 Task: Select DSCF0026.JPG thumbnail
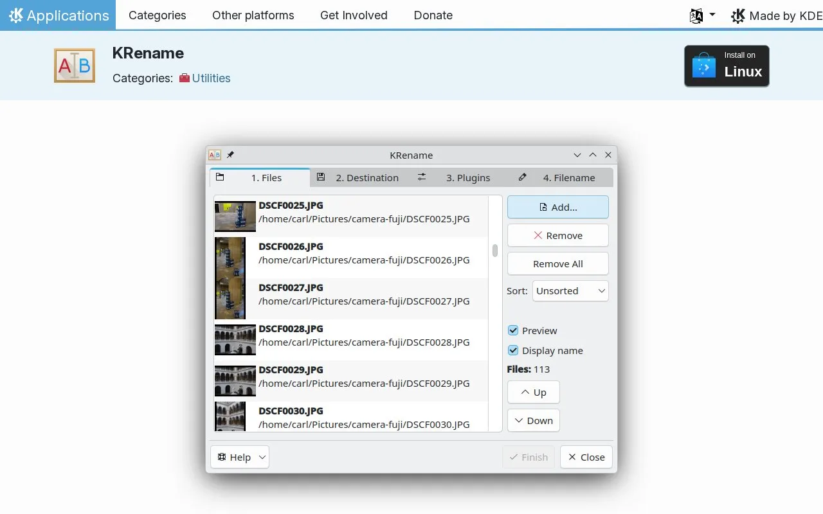pyautogui.click(x=230, y=258)
